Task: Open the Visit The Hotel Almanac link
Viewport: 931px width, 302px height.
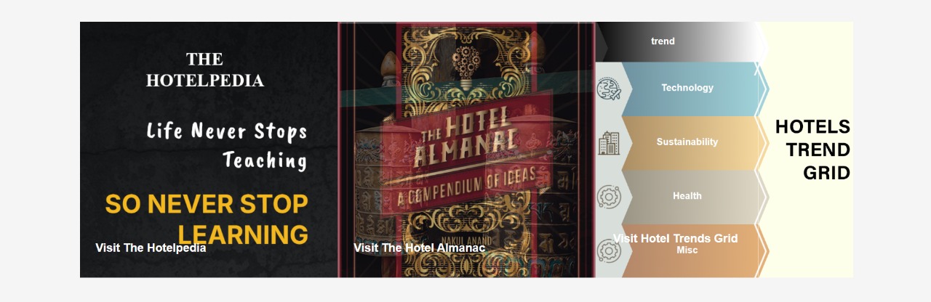Action: pyautogui.click(x=420, y=248)
